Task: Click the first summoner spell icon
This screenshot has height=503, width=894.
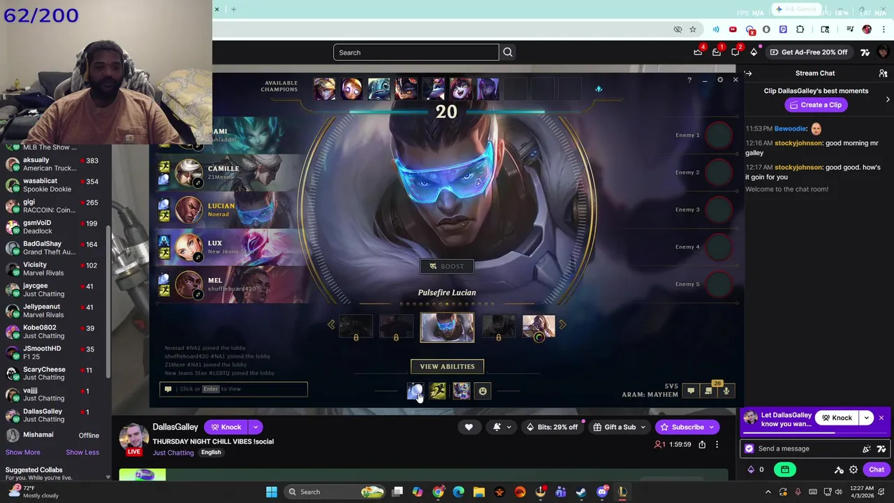Action: point(415,391)
